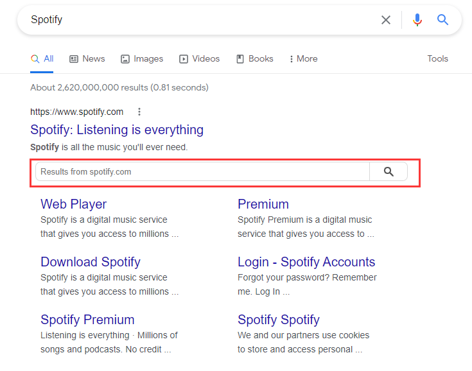
Task: Start a voice search with microphone
Action: click(x=417, y=20)
